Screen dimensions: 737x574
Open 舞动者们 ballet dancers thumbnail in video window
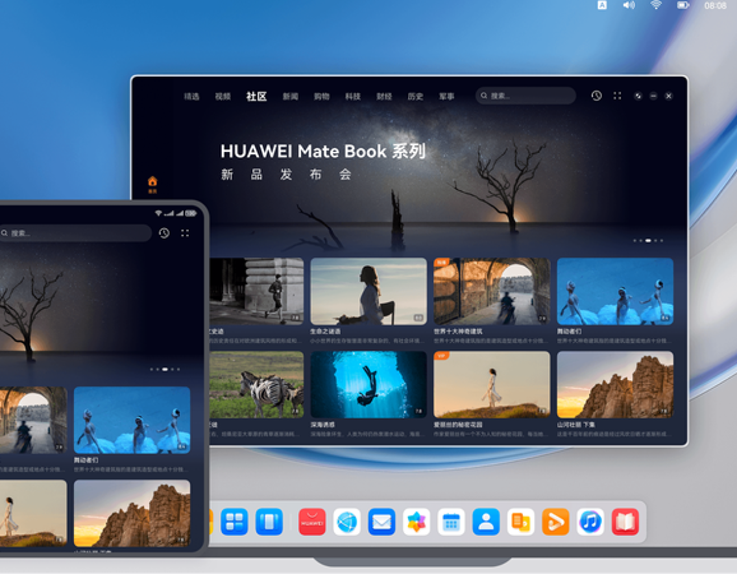[x=615, y=291]
